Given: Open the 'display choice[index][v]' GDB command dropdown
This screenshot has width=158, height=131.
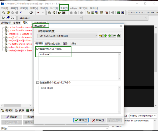Looking at the screenshot, I should point(155,116).
